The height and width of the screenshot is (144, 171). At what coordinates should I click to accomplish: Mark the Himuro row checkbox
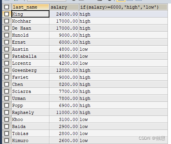(x=7, y=140)
